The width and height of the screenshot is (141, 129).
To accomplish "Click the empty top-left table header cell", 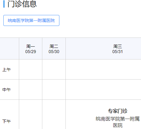I will pyautogui.click(x=9, y=48).
